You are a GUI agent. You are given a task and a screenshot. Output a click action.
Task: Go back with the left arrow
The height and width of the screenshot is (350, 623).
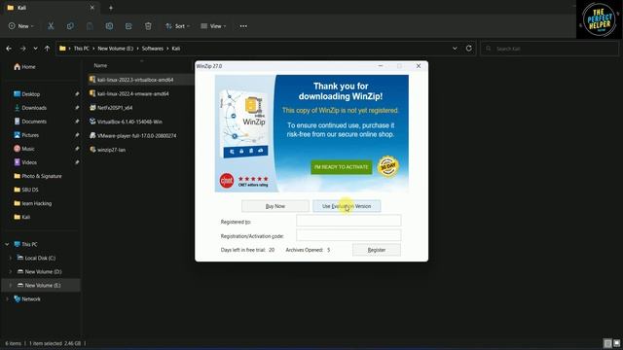pos(9,49)
